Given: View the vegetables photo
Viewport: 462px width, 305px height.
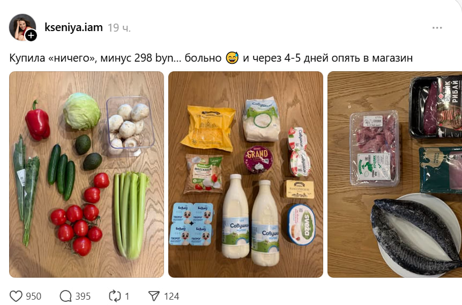Looking at the screenshot, I should pos(87,174).
